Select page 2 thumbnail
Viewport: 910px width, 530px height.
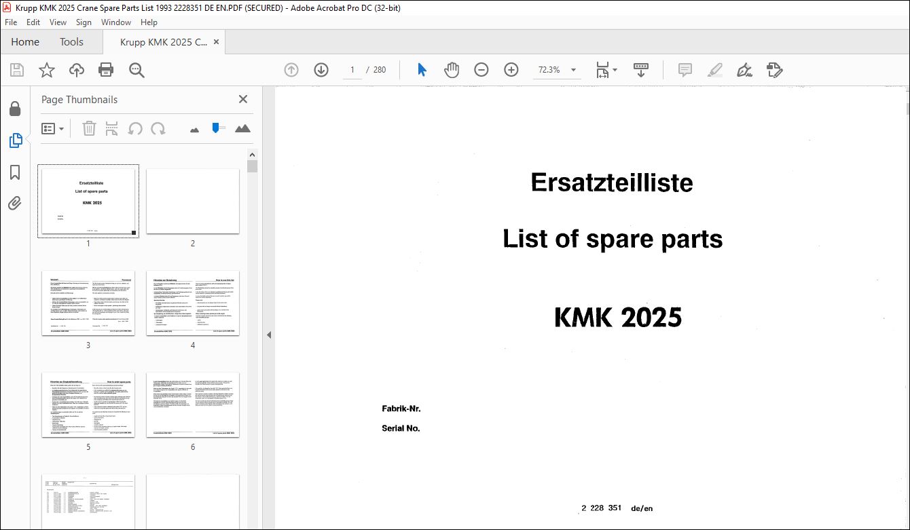click(193, 201)
